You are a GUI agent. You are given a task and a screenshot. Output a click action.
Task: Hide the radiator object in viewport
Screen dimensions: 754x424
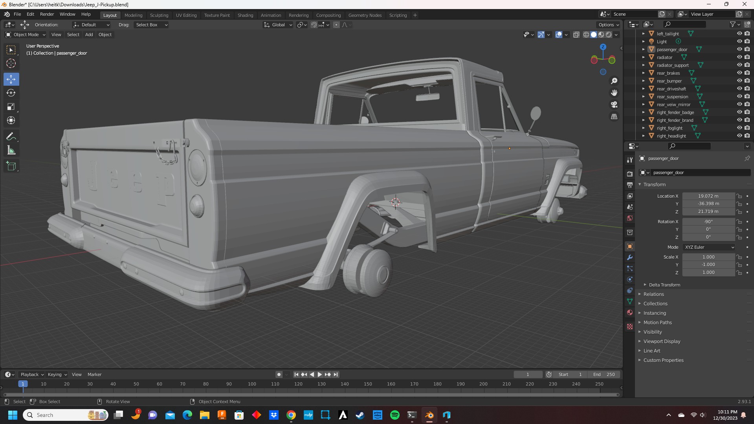[x=739, y=57]
